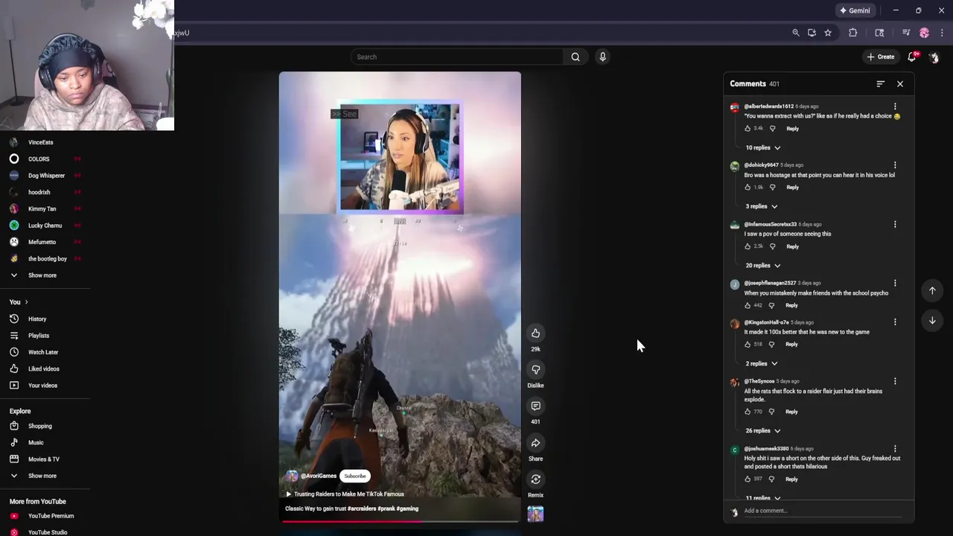Go to next Short with down arrow
The height and width of the screenshot is (536, 953).
(x=932, y=320)
